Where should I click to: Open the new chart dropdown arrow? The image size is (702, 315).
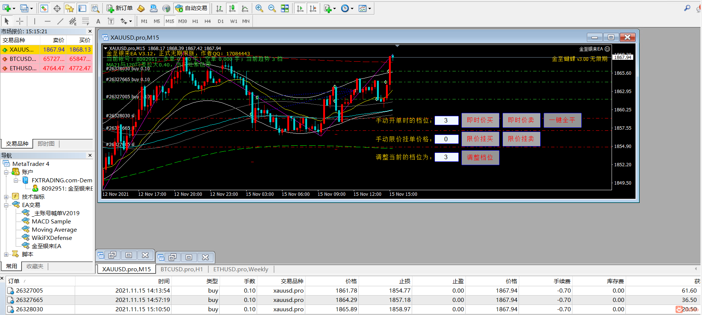(x=14, y=8)
